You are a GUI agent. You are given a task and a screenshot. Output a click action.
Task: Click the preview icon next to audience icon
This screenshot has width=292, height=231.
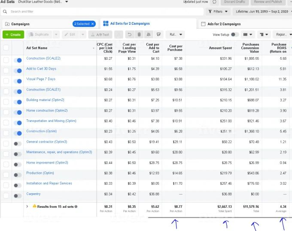click(x=158, y=34)
